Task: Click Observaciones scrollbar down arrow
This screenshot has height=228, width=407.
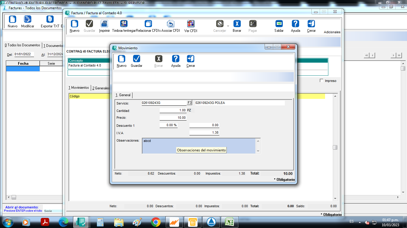Action: coord(258,151)
